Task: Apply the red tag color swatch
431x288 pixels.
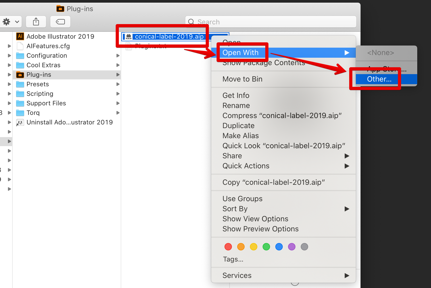Action: click(228, 247)
